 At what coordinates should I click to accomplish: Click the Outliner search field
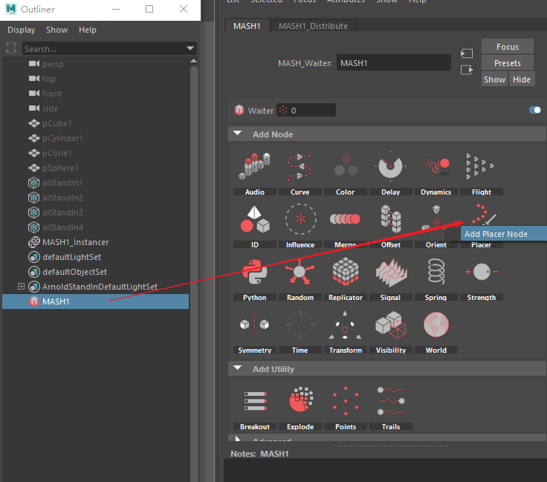point(105,49)
